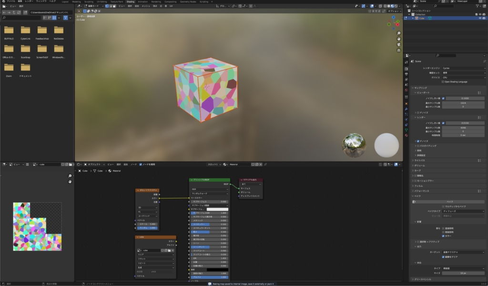Open the Object Data properties tab icon

click(x=406, y=130)
